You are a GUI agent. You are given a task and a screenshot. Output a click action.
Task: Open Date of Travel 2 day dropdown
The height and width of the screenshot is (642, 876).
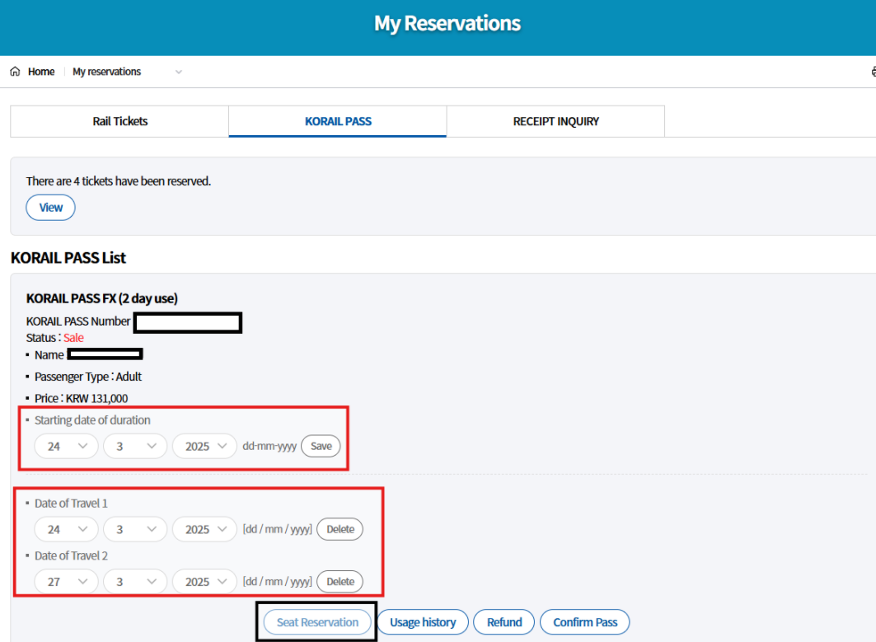(66, 581)
